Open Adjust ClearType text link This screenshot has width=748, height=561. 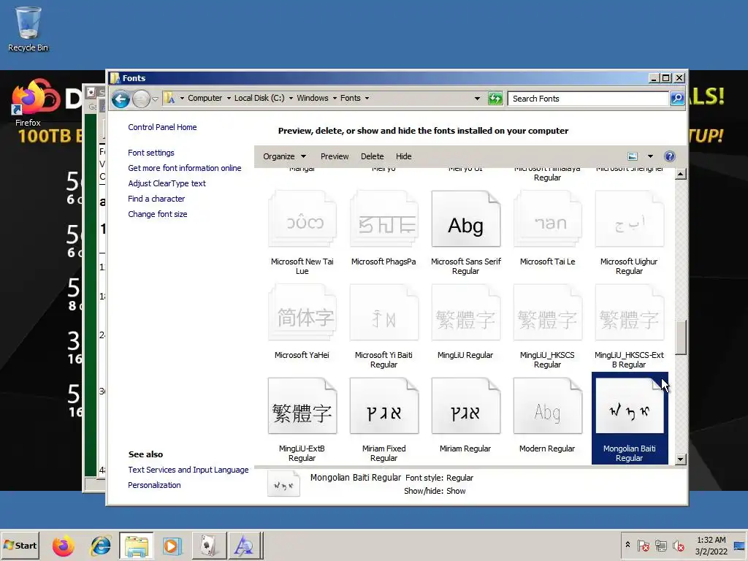(167, 183)
